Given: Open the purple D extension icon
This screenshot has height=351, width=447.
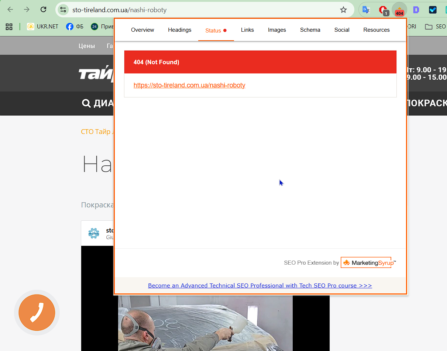Looking at the screenshot, I should pos(416,10).
